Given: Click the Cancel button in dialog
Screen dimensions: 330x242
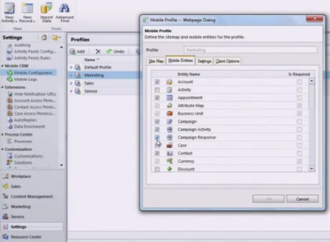Looking at the screenshot, I should click(x=303, y=199).
